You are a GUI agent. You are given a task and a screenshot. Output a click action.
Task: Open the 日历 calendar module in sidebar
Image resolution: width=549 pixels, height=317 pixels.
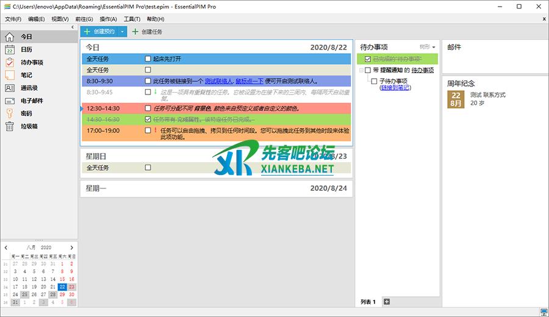[26, 49]
